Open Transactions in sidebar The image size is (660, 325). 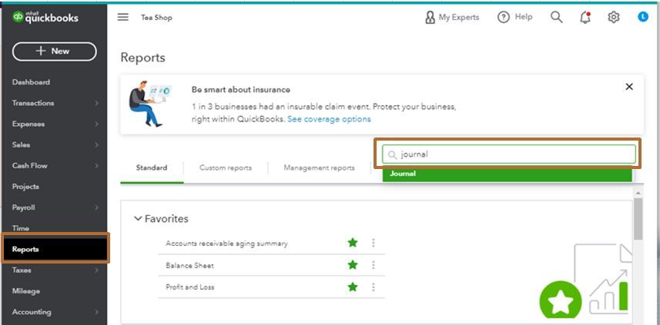[33, 103]
